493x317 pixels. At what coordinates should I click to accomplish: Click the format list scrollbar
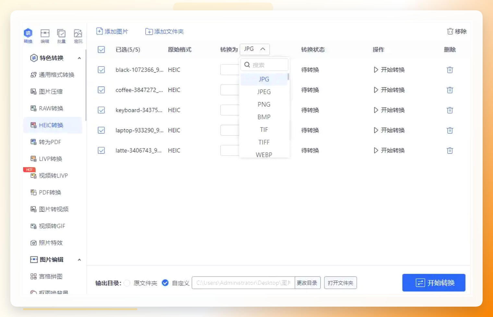tap(288, 77)
